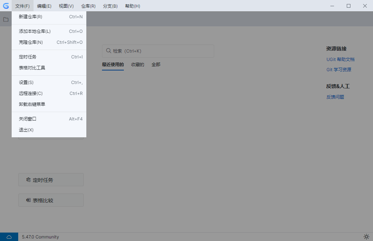Open the 编辑(E) menu
Viewport: 373px width, 241px height.
click(x=44, y=6)
